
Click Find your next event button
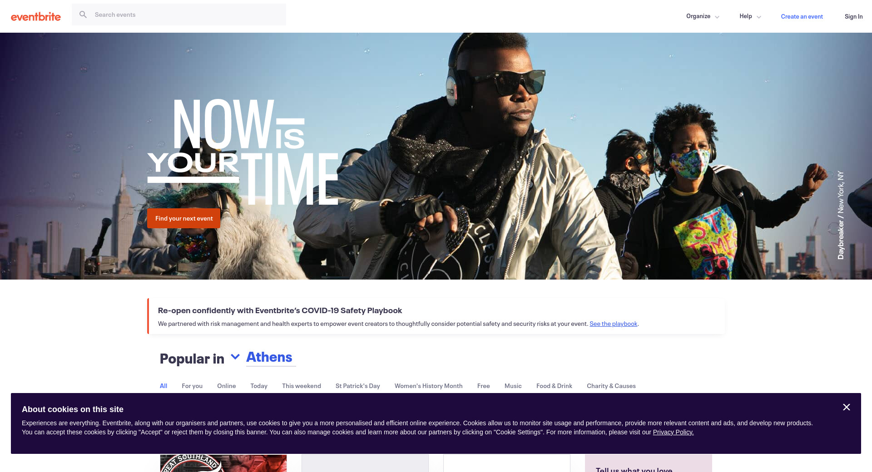pyautogui.click(x=183, y=218)
